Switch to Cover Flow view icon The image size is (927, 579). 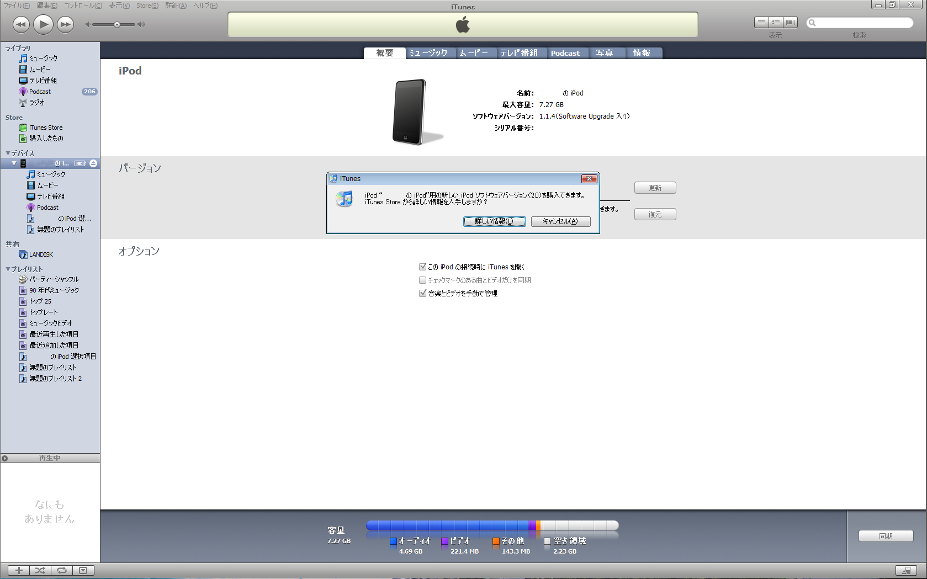click(x=791, y=22)
